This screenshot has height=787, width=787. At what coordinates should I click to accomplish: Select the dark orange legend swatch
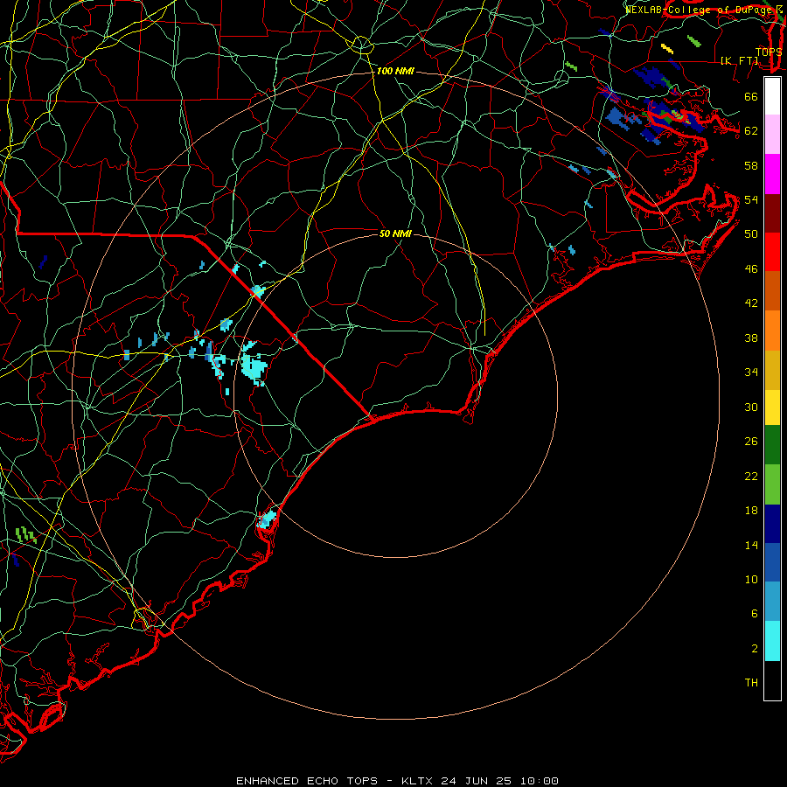click(x=772, y=291)
